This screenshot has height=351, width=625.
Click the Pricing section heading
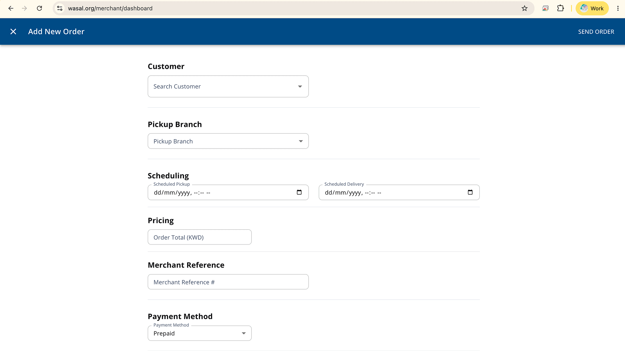tap(161, 221)
